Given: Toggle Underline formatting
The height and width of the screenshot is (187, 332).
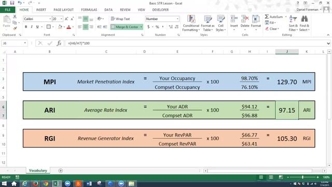Looking at the screenshot, I should tap(37, 26).
